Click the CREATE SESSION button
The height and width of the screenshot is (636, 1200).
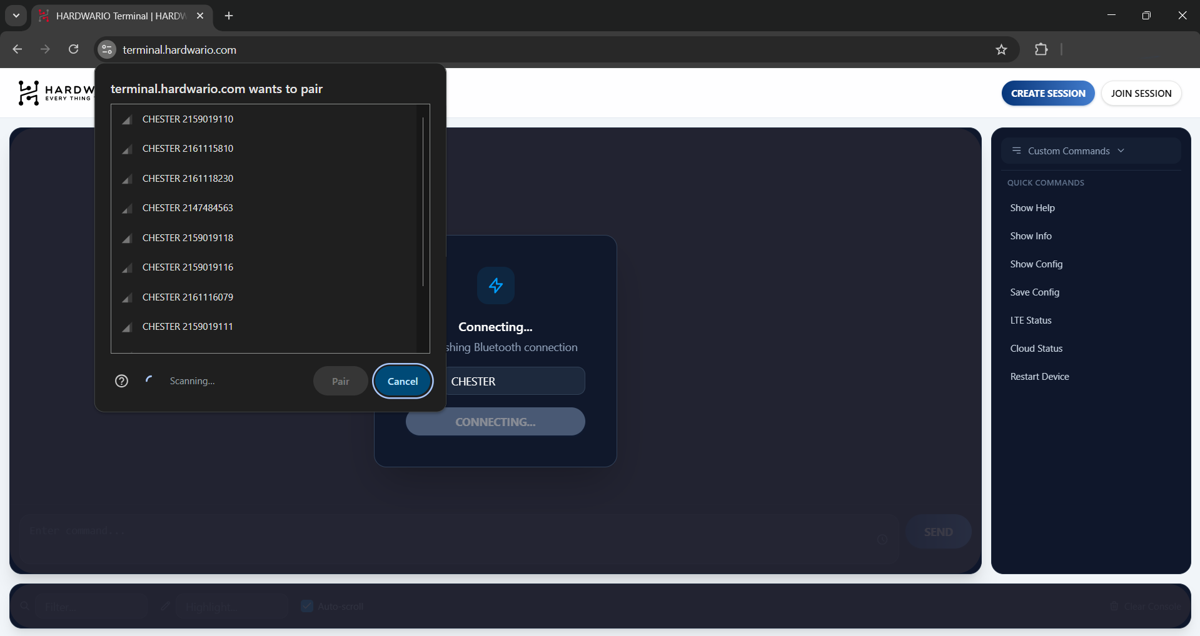tap(1047, 94)
